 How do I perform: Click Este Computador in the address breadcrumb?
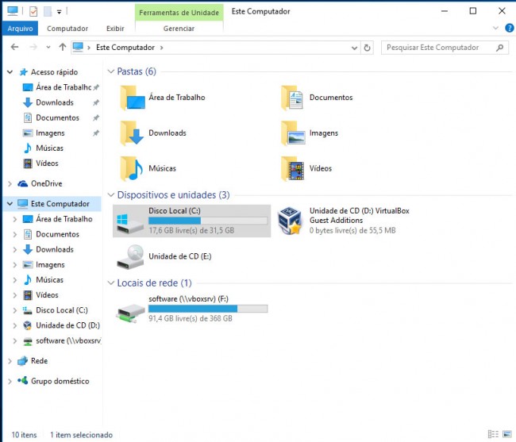tap(125, 48)
